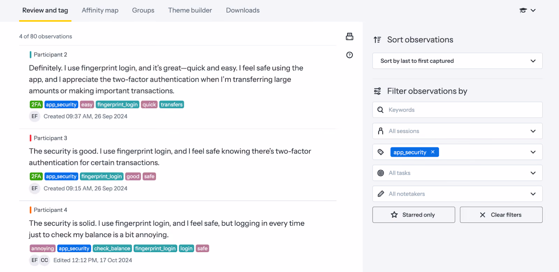The width and height of the screenshot is (559, 272).
Task: Click the Sort observations icon
Action: tap(377, 40)
